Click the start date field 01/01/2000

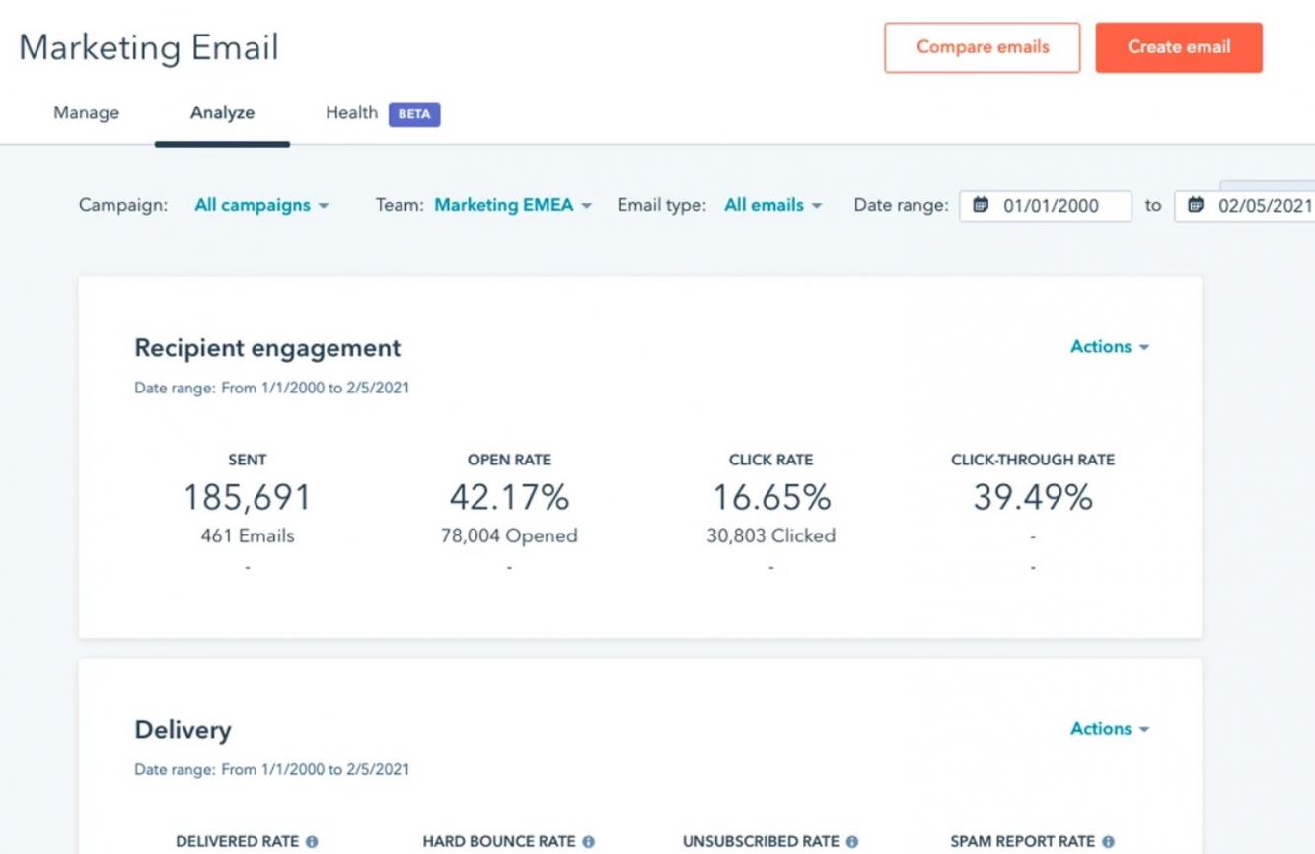[1045, 205]
